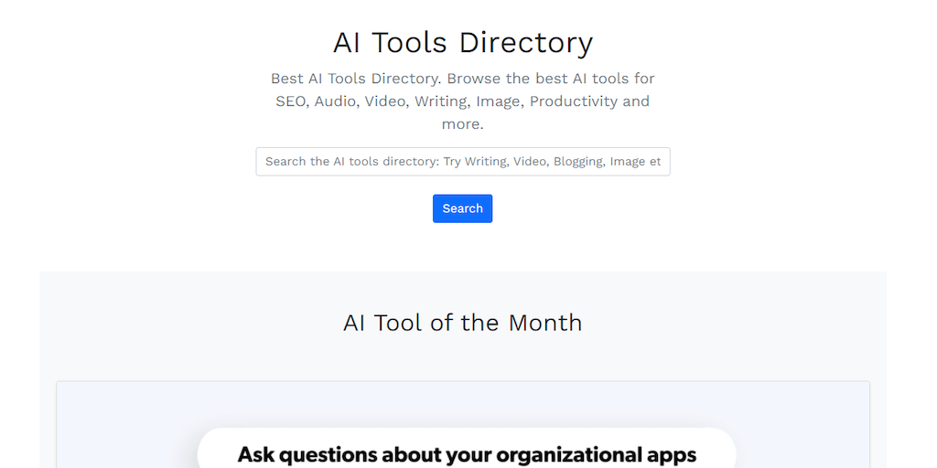Select the 'Ask questions about your organizational apps' headline

pyautogui.click(x=467, y=454)
